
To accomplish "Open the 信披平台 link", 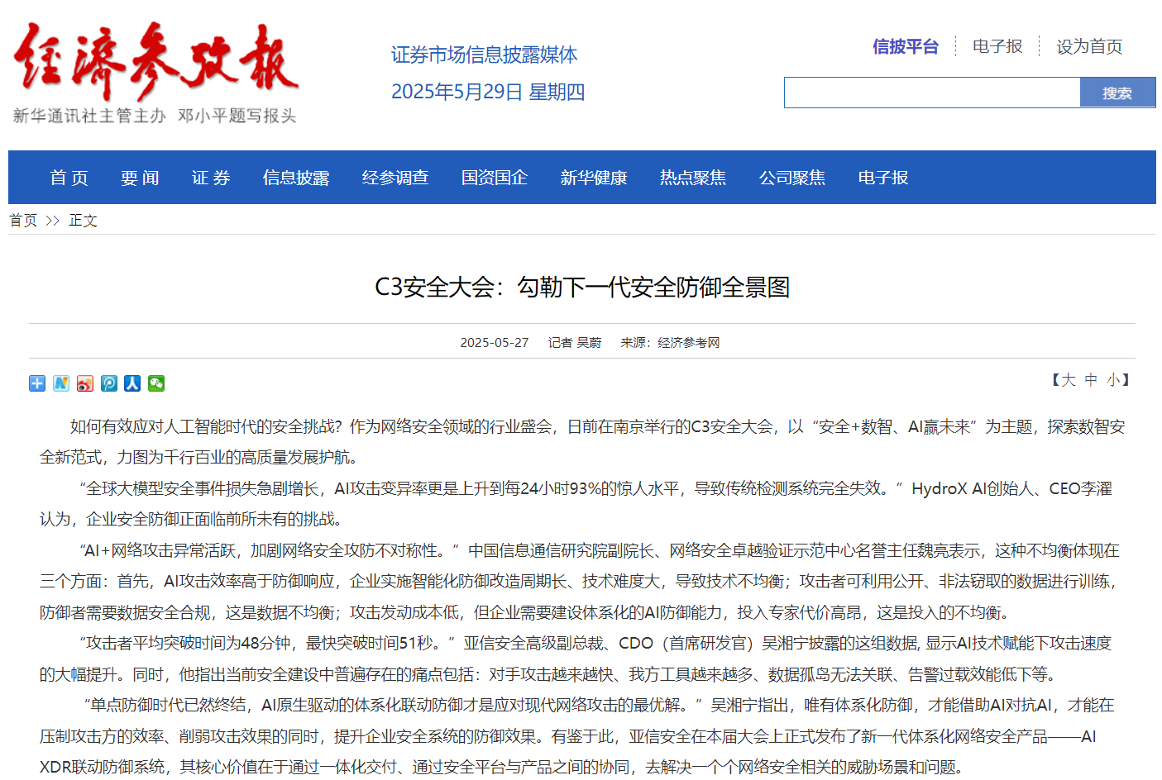I will click(x=906, y=46).
